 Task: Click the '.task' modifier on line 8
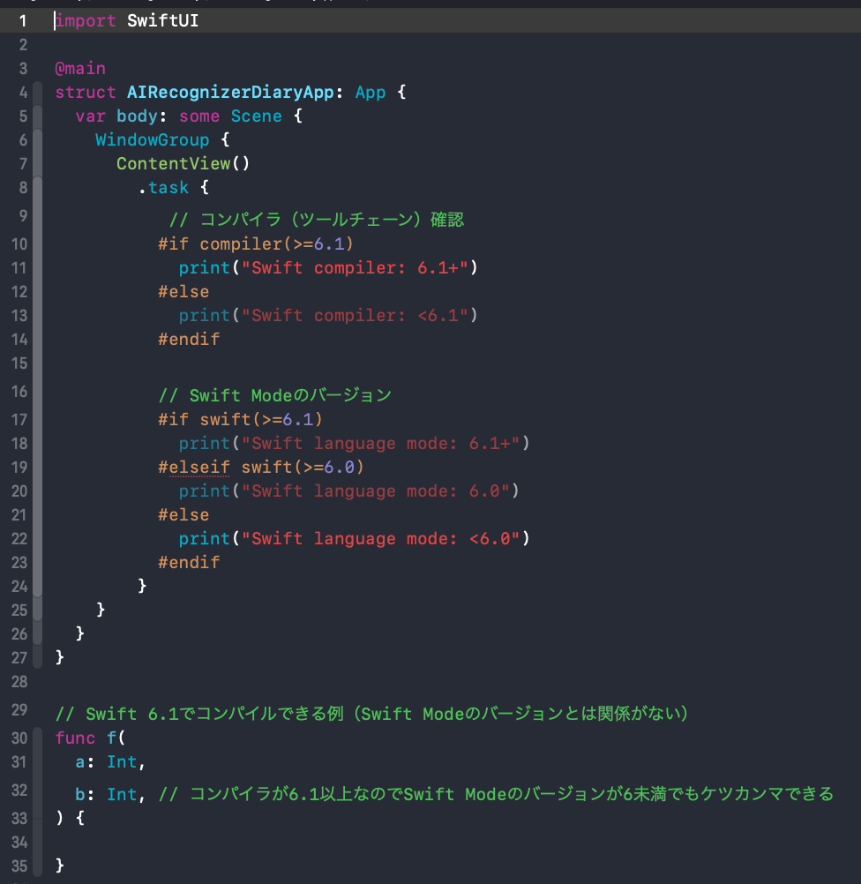pos(163,187)
